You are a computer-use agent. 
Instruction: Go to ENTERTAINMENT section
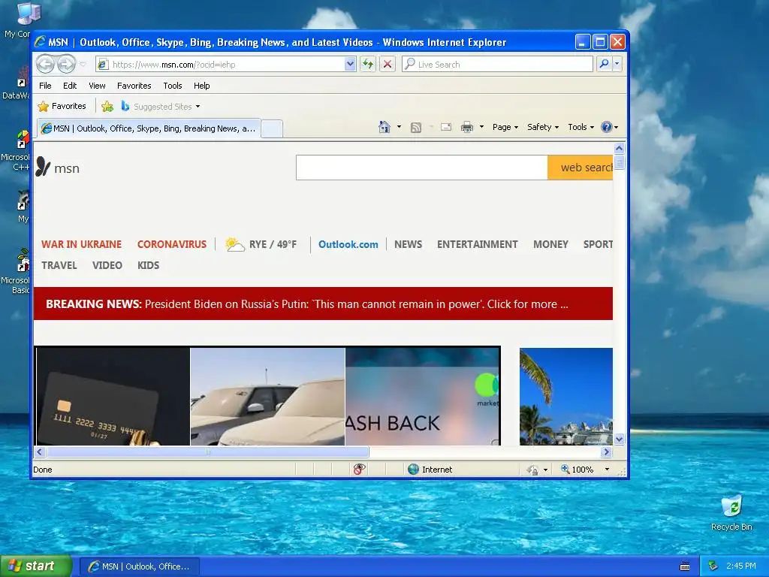tap(477, 244)
